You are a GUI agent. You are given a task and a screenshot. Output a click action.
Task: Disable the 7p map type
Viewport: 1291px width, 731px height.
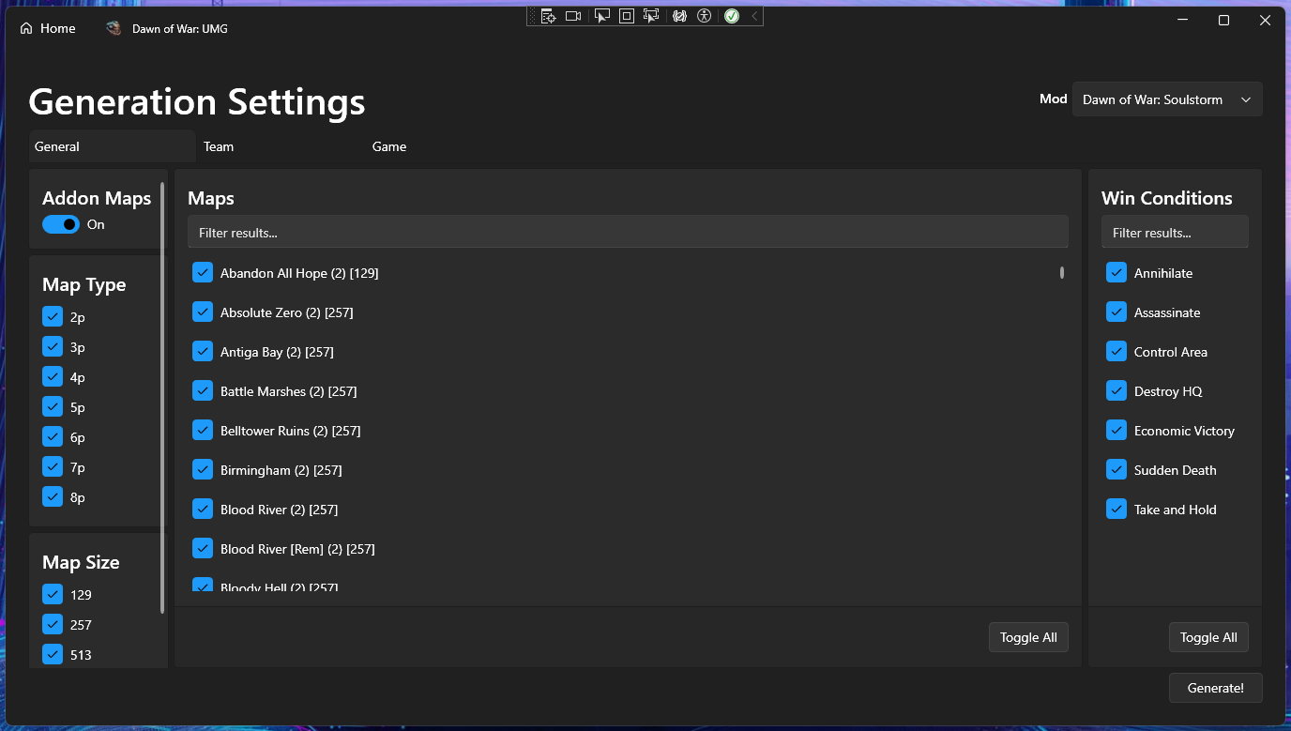pyautogui.click(x=53, y=467)
